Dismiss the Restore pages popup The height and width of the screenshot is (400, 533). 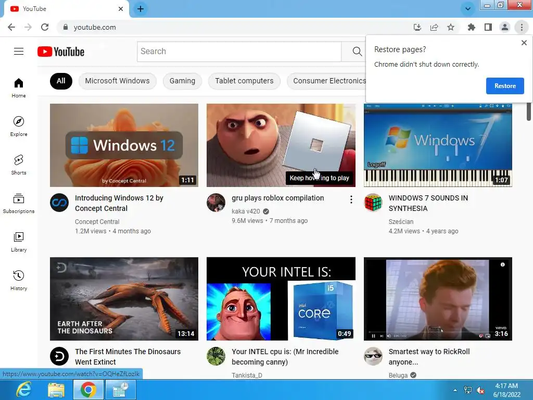[x=524, y=43]
